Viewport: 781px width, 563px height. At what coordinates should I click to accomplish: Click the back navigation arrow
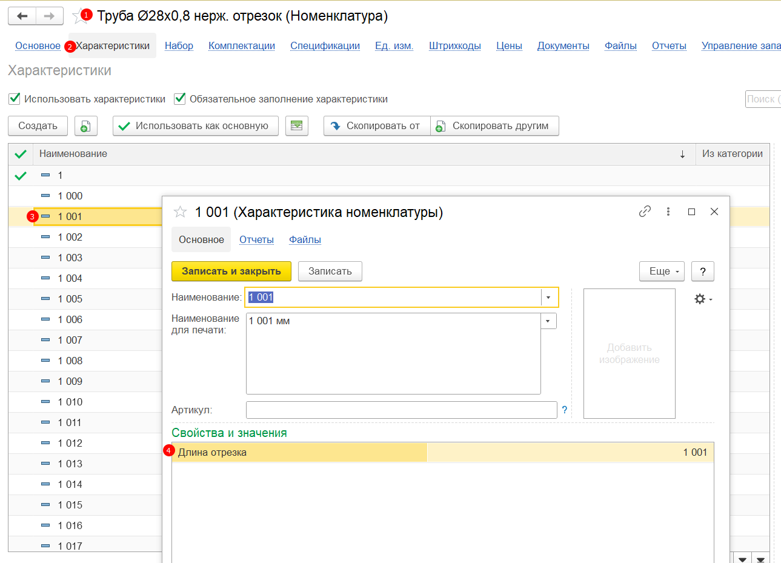click(x=22, y=16)
